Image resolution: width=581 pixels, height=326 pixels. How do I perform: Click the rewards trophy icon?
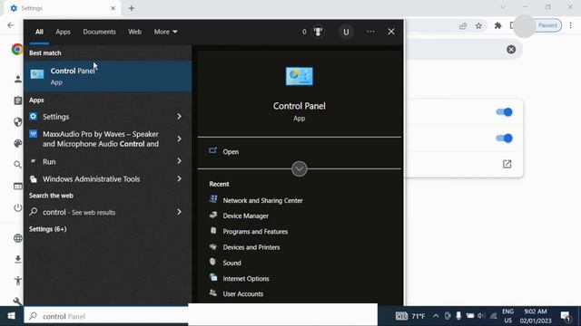point(318,32)
